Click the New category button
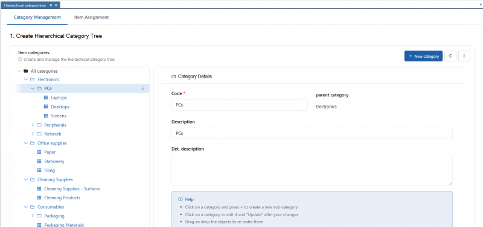Image resolution: width=483 pixels, height=227 pixels. [423, 56]
